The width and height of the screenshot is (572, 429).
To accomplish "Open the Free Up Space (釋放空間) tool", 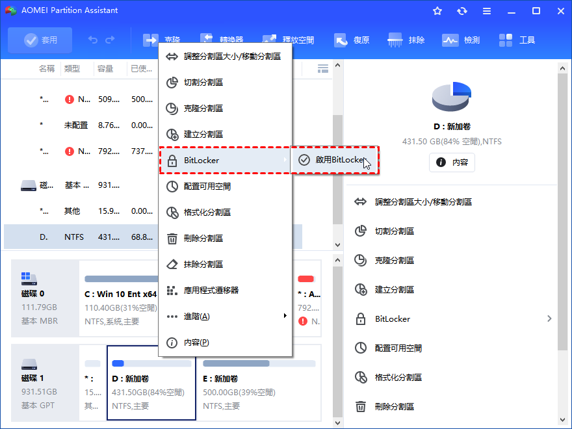I will coord(288,40).
